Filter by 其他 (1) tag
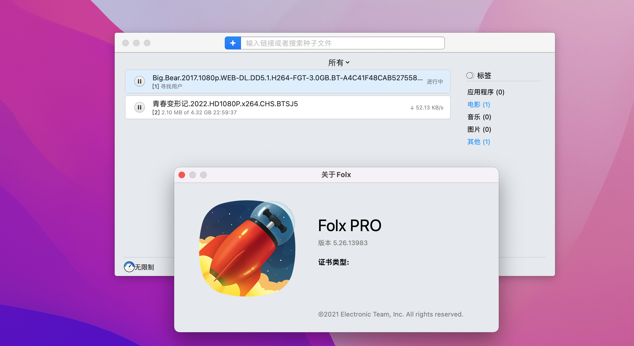This screenshot has width=634, height=346. pos(478,142)
